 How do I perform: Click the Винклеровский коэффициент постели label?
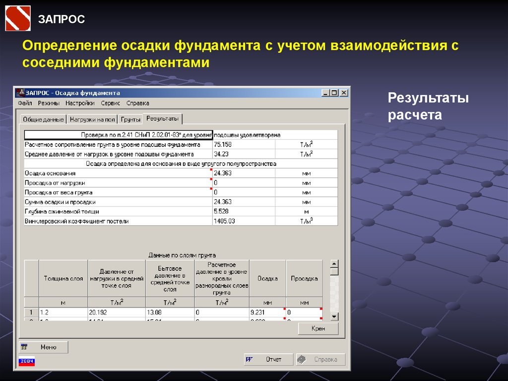click(77, 221)
